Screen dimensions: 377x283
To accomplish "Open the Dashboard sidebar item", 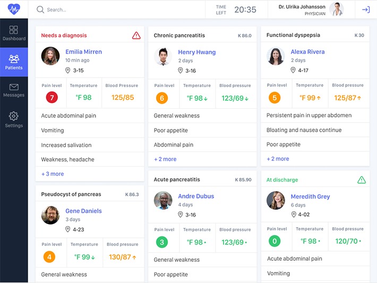I will (14, 33).
